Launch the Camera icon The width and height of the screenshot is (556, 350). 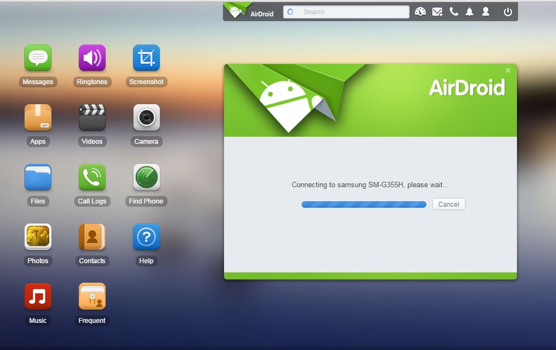click(146, 117)
